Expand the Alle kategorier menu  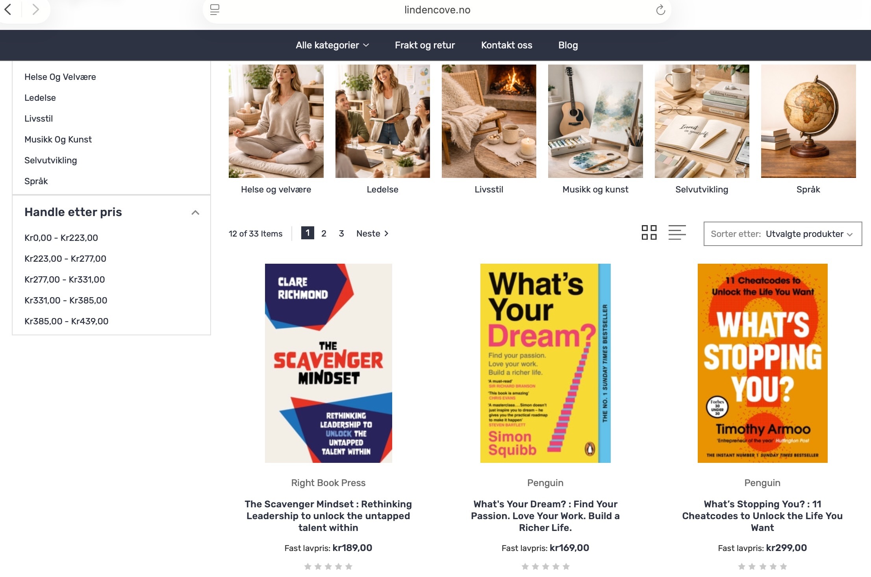coord(332,45)
